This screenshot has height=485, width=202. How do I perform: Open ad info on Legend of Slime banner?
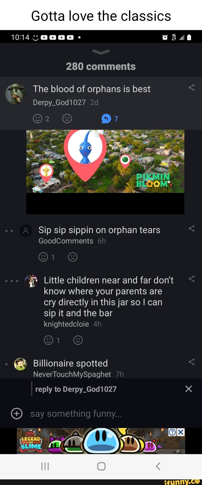172,432
